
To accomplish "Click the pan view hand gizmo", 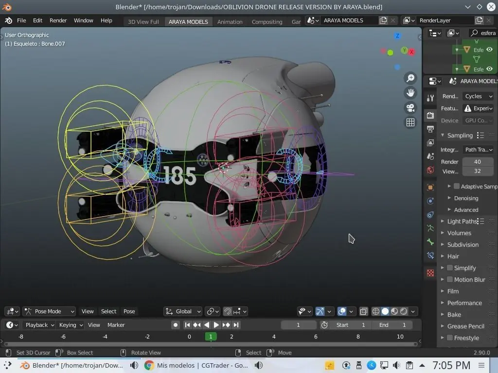I will pos(410,93).
